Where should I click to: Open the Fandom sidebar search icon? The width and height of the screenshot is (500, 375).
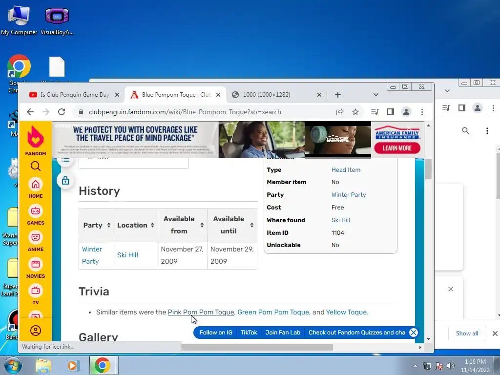[35, 166]
